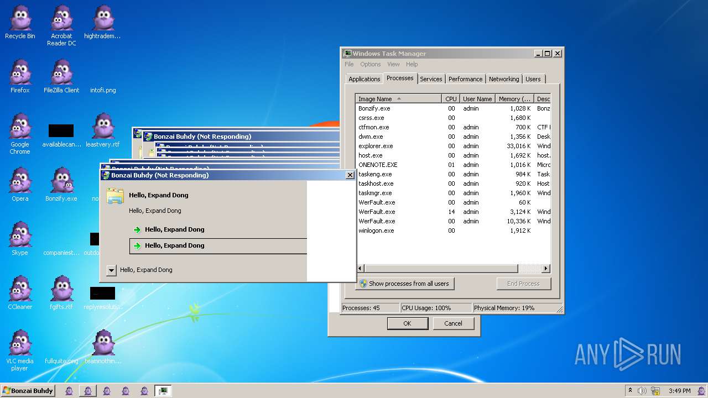This screenshot has height=398, width=708.
Task: Select the companiest… desktop file
Action: pyautogui.click(x=61, y=253)
